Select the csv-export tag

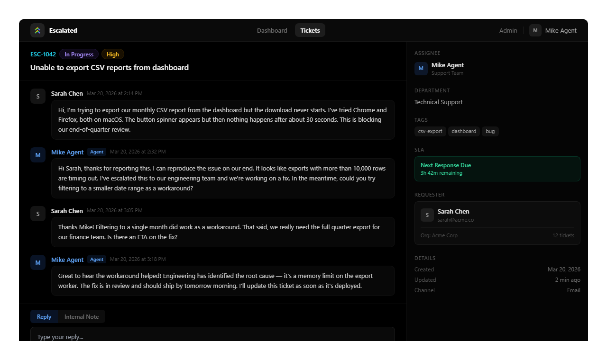[x=430, y=131]
